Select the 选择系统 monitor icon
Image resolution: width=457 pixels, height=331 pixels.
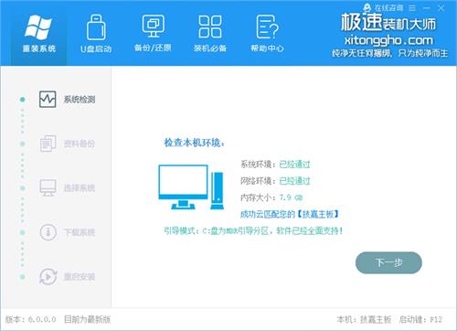point(48,187)
